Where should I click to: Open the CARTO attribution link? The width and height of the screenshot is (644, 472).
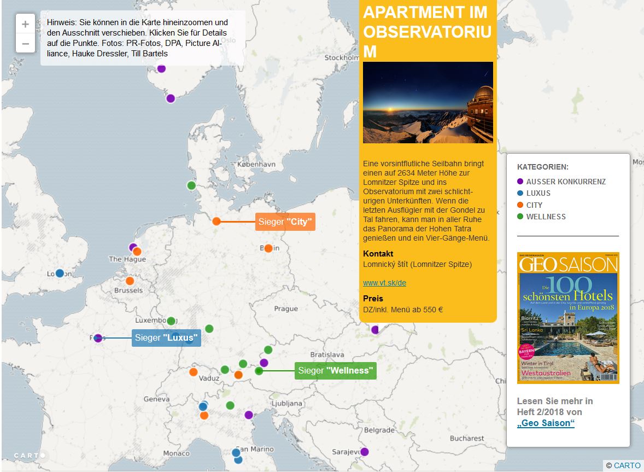pyautogui.click(x=627, y=465)
